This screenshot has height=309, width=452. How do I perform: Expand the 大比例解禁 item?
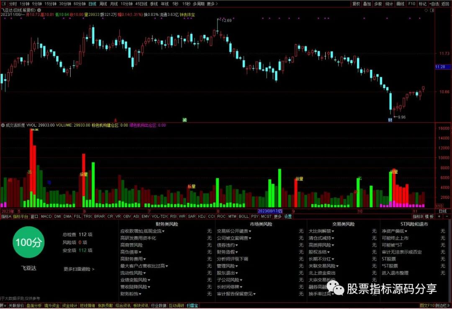321,231
